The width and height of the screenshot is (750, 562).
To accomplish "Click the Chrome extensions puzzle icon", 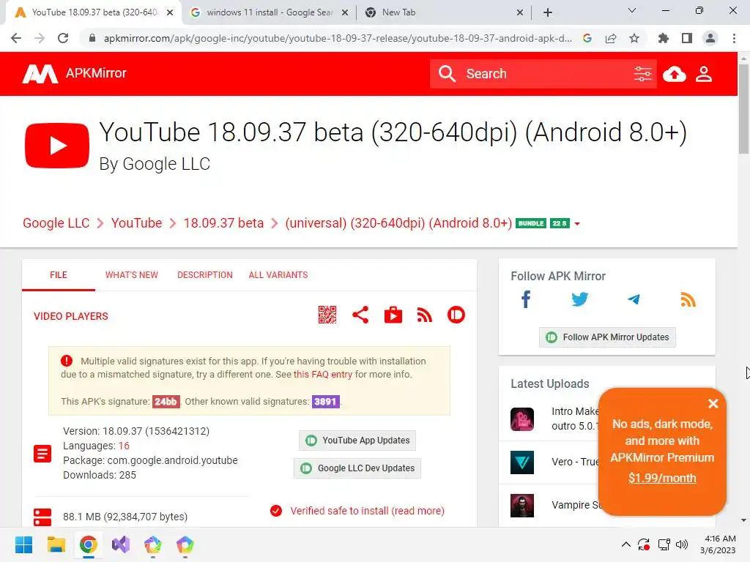I will pyautogui.click(x=663, y=38).
